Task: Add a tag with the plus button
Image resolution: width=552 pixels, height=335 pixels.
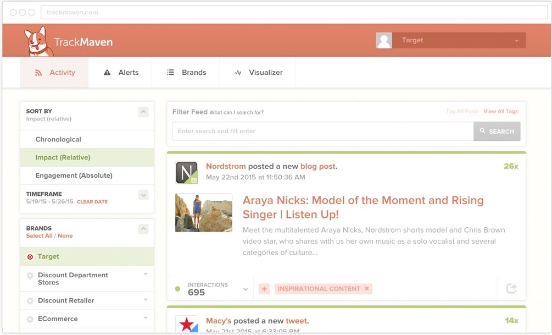Action: tap(264, 289)
